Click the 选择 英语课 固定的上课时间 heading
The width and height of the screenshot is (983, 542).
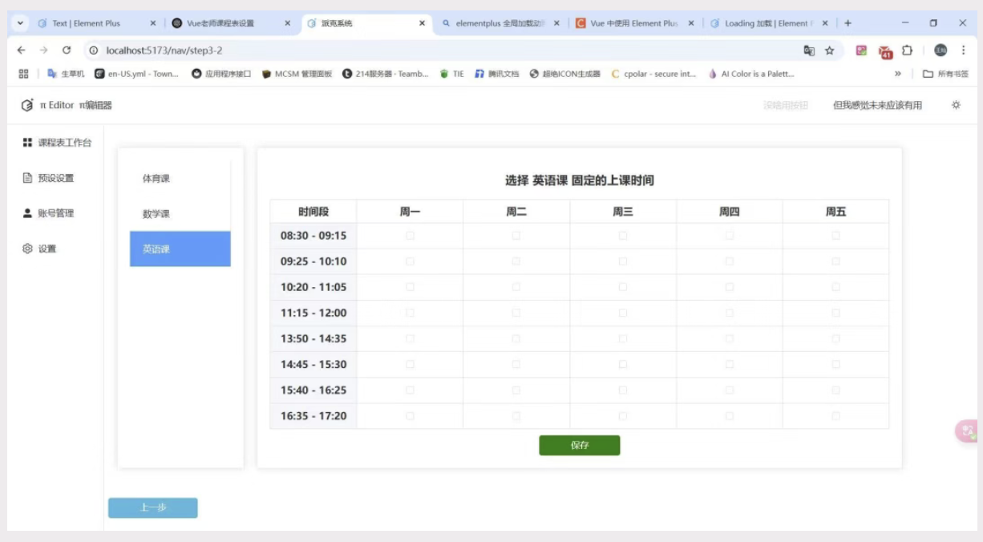point(580,180)
